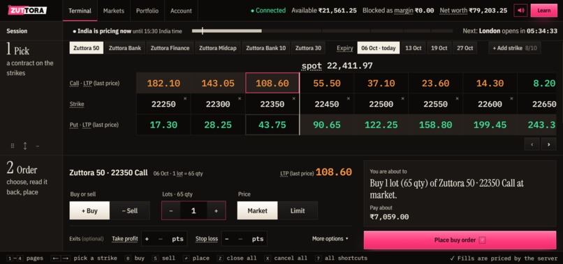This screenshot has height=264, width=563.
Task: Select the 22350 call price 108.60
Action: coord(272,83)
